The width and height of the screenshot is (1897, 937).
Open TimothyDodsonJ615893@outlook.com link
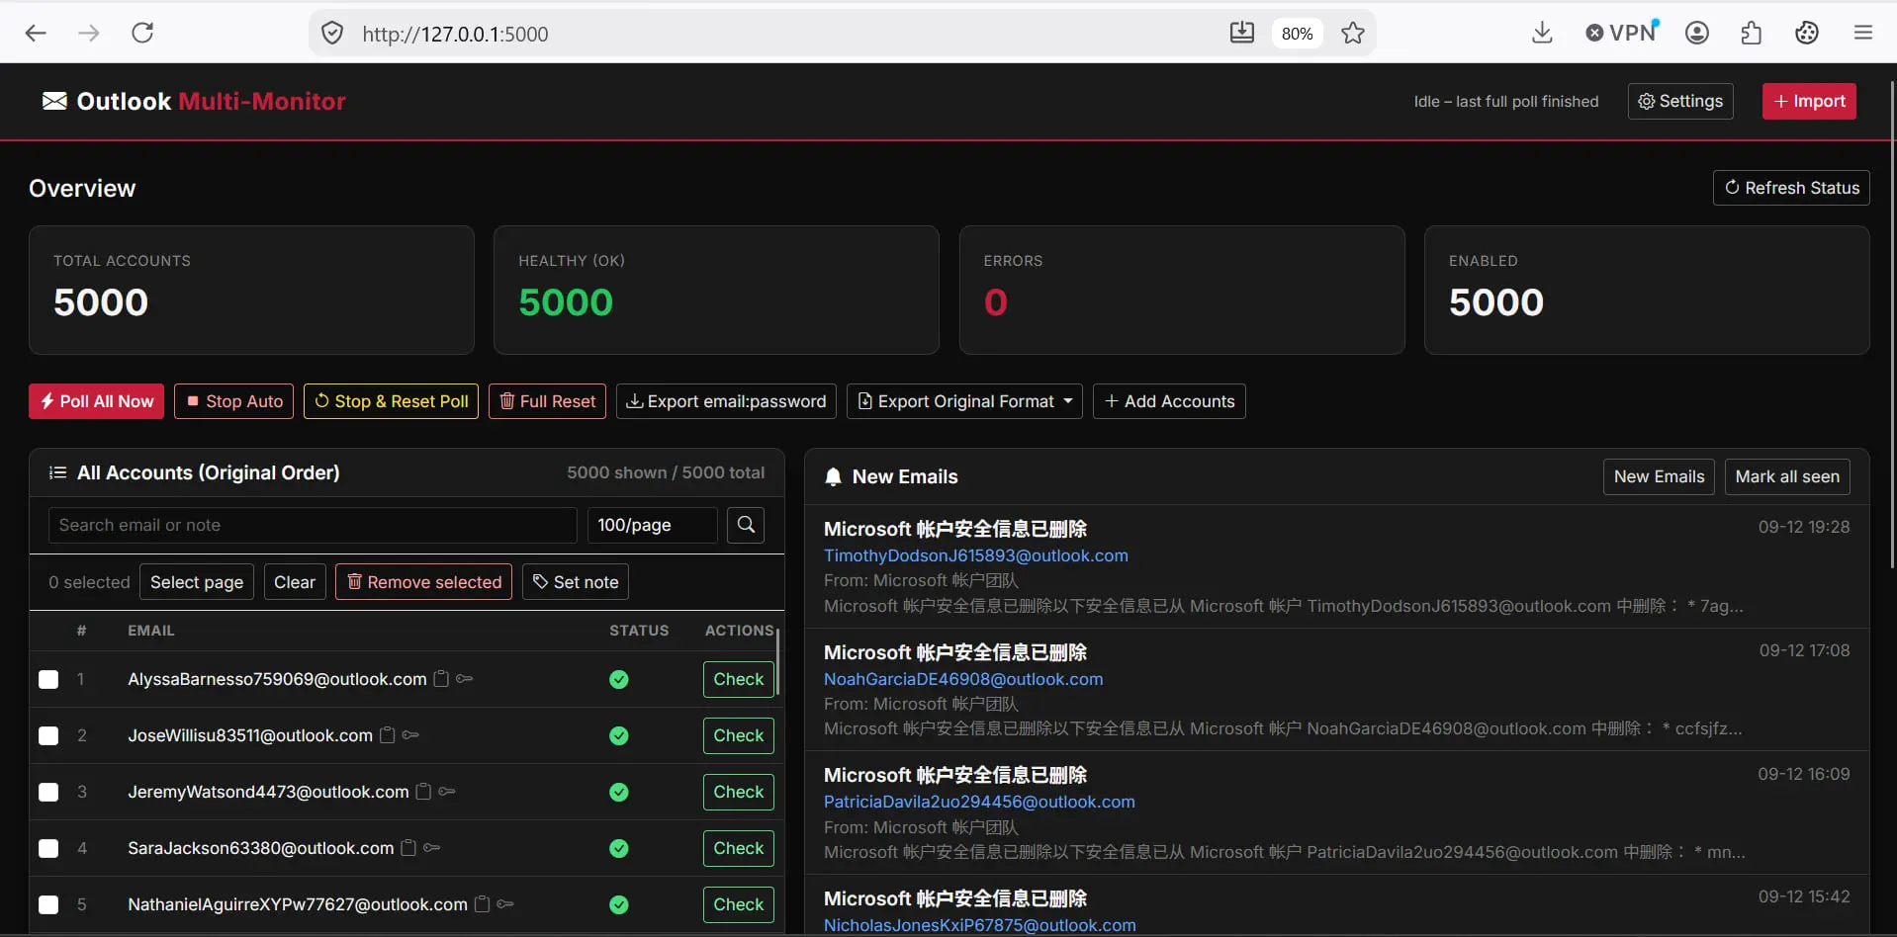[x=975, y=555]
